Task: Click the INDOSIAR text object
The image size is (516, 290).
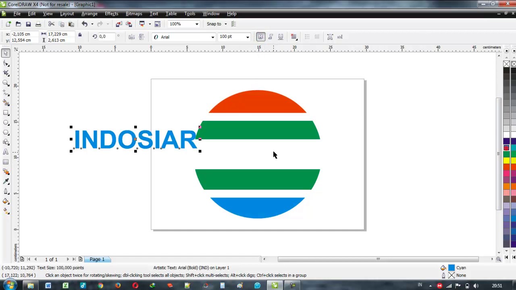Action: tap(136, 139)
